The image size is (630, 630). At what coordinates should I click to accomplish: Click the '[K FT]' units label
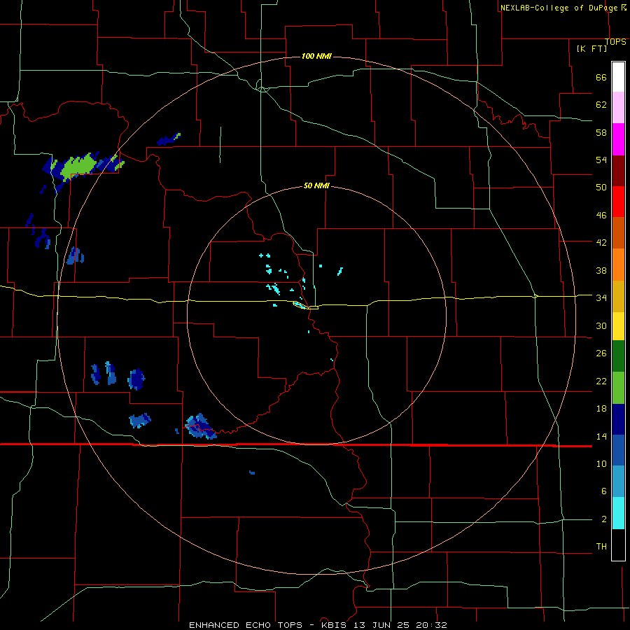tap(591, 48)
